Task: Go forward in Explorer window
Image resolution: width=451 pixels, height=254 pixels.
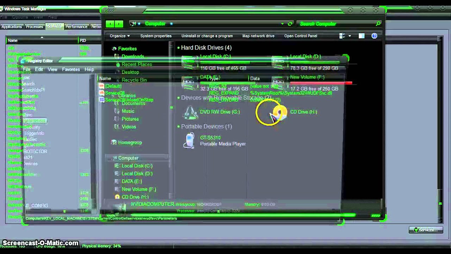Action: [119, 24]
